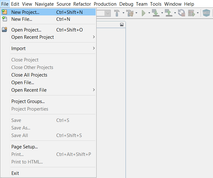Open the Debug menu
Viewport: 213px width, 178px height.
(126, 4)
